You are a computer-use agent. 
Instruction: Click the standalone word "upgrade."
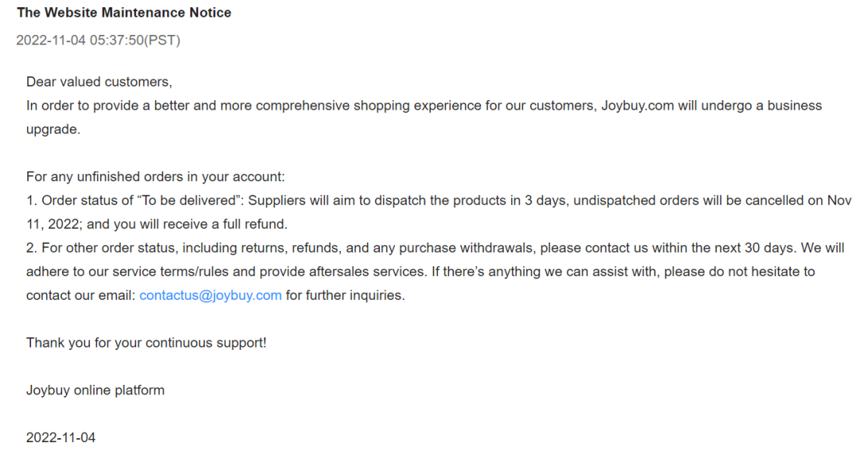[53, 129]
